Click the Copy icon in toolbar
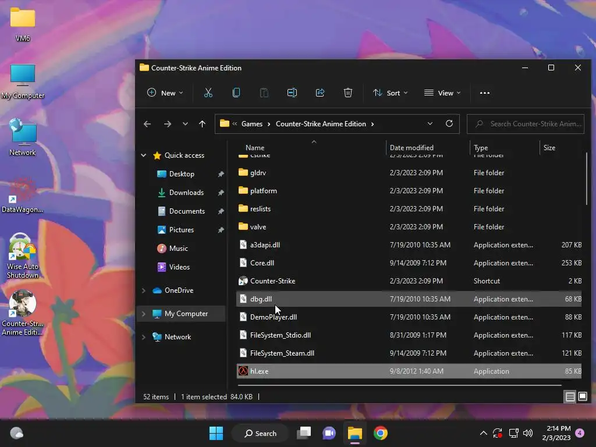The width and height of the screenshot is (596, 447). pyautogui.click(x=236, y=93)
